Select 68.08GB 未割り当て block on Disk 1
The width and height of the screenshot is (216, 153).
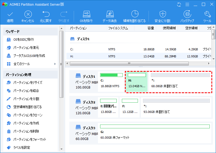180,82
